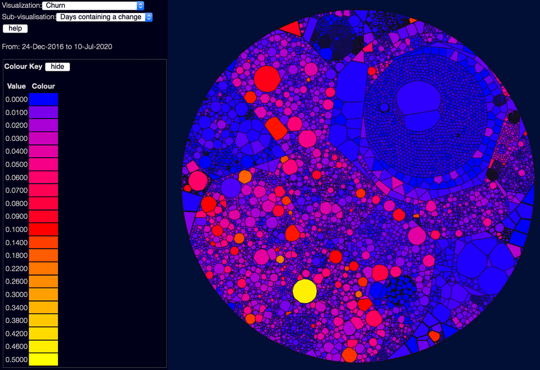Select the 0.0700 colour swatch
Screen dimensions: 540x370
(43, 190)
